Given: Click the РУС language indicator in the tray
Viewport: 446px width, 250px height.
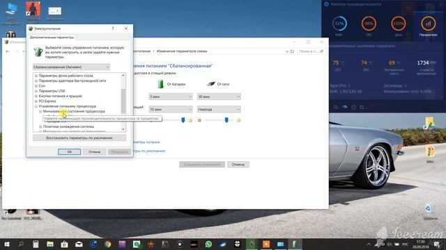Looking at the screenshot, I should point(406,244).
